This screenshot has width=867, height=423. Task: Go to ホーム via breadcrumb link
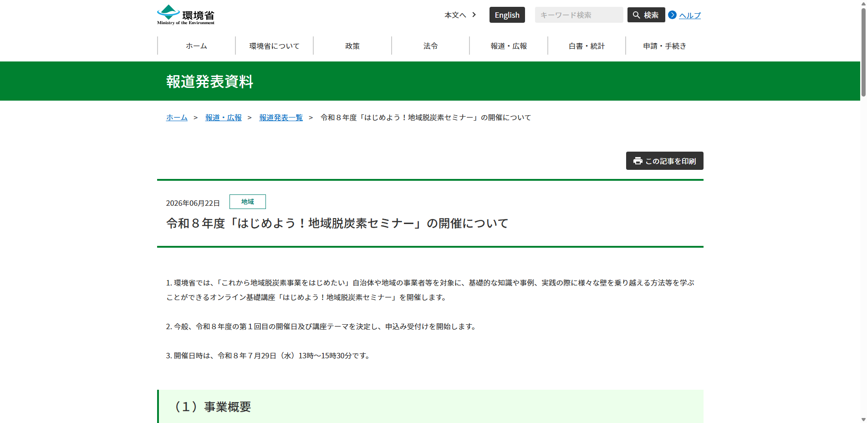pos(177,117)
